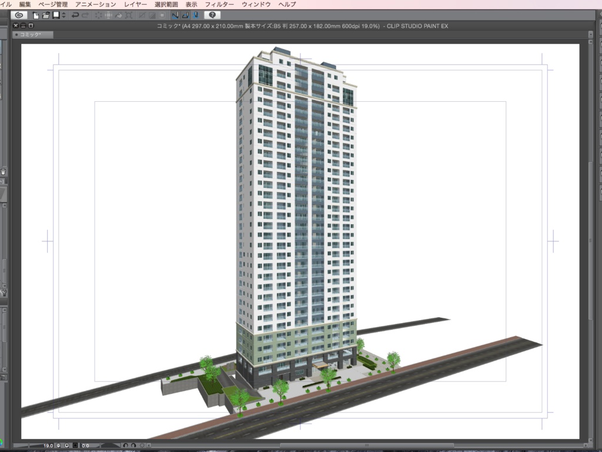
Task: Click the zoom out magnifier in the navigation bar
Action: pyautogui.click(x=58, y=446)
